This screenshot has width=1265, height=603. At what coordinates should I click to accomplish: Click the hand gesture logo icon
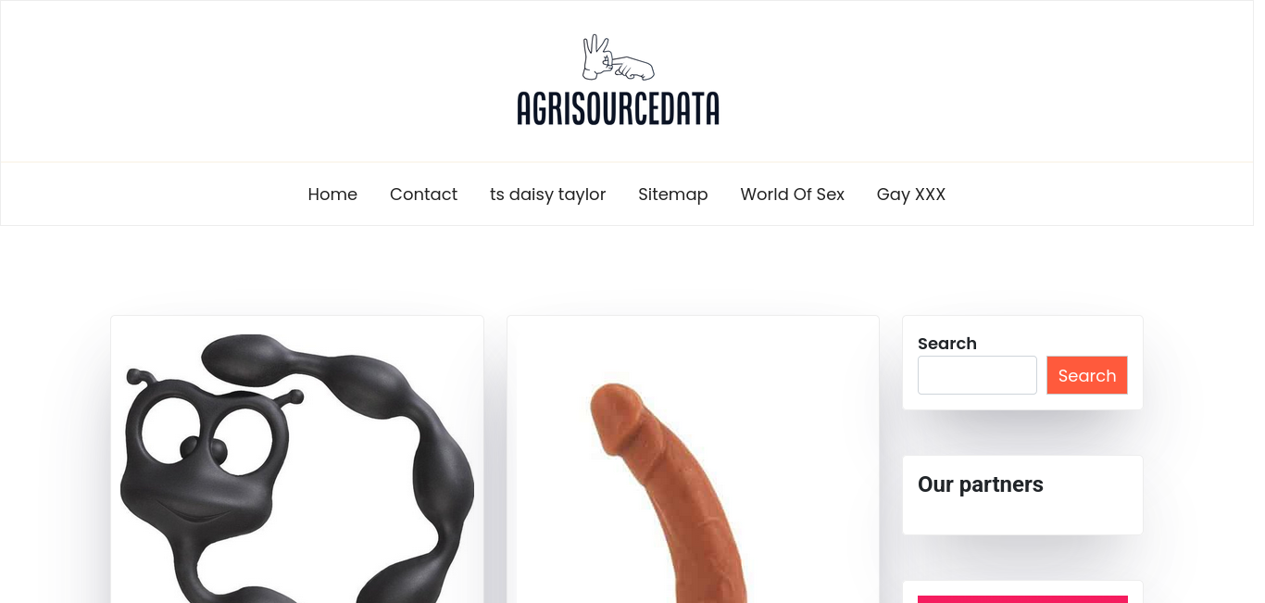click(618, 57)
